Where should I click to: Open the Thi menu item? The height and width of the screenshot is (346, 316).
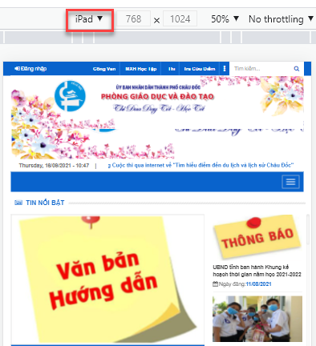pos(172,69)
